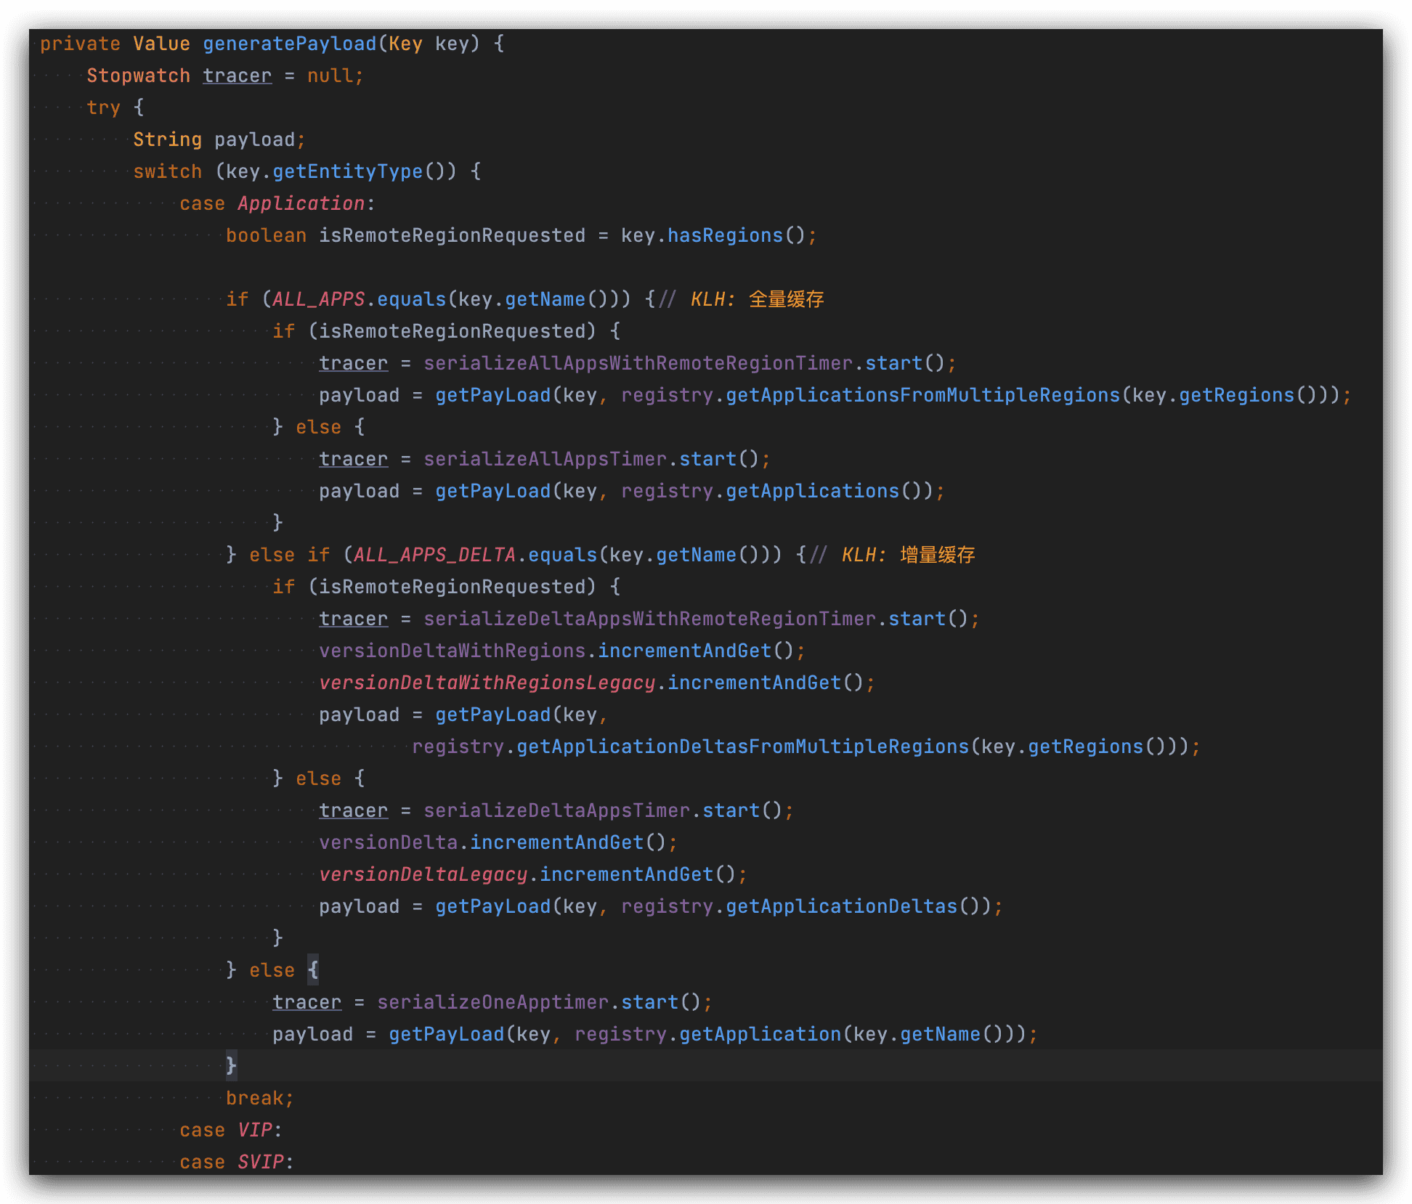The image size is (1412, 1204).
Task: Click the tracer variable on the serializeOneApptimer line
Action: click(x=307, y=1003)
